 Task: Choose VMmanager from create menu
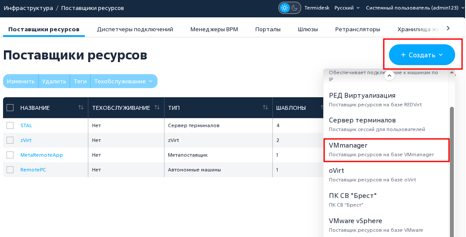coord(386,150)
